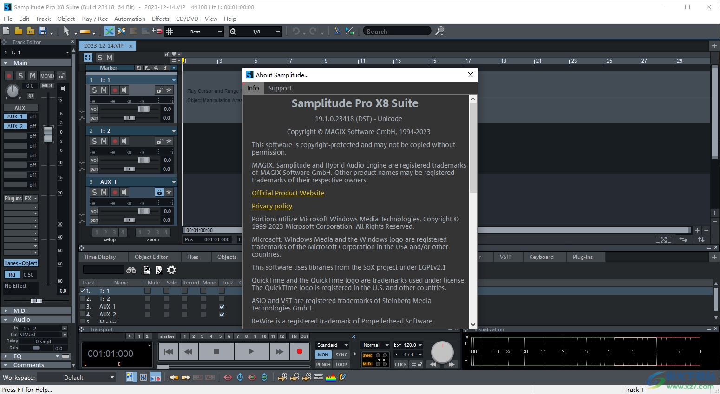The height and width of the screenshot is (394, 720).
Task: Open the CD/DVD menu
Action: point(187,19)
